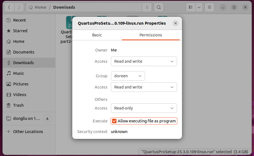Maximize the Files window

234,7
